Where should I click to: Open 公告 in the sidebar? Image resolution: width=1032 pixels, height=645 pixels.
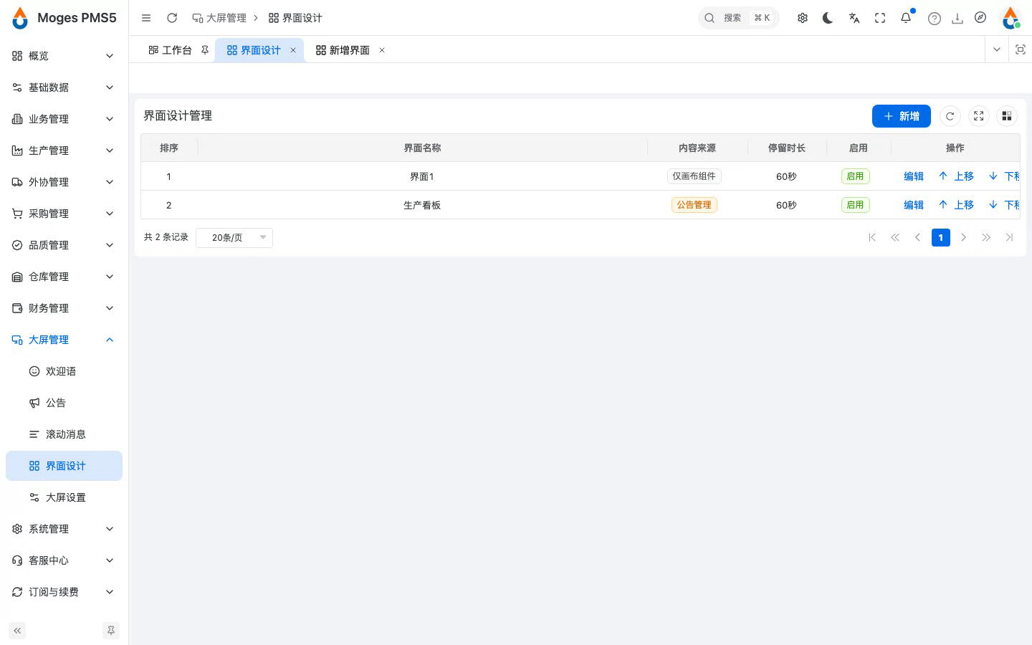(x=64, y=403)
